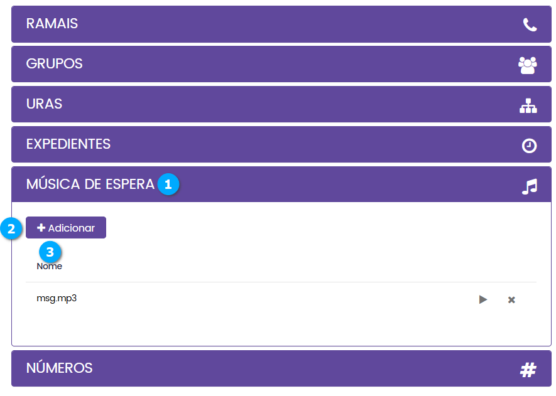Expand the EXPEDIENTES section
The image size is (556, 396).
tap(68, 144)
